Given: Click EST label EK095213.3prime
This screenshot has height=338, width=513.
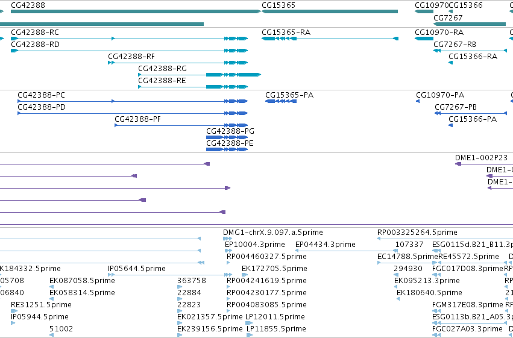Looking at the screenshot, I should coord(427,281).
